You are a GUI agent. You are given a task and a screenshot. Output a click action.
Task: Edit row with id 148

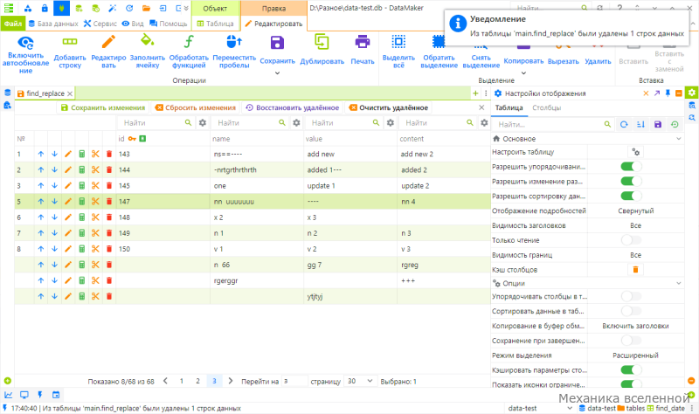coord(68,217)
